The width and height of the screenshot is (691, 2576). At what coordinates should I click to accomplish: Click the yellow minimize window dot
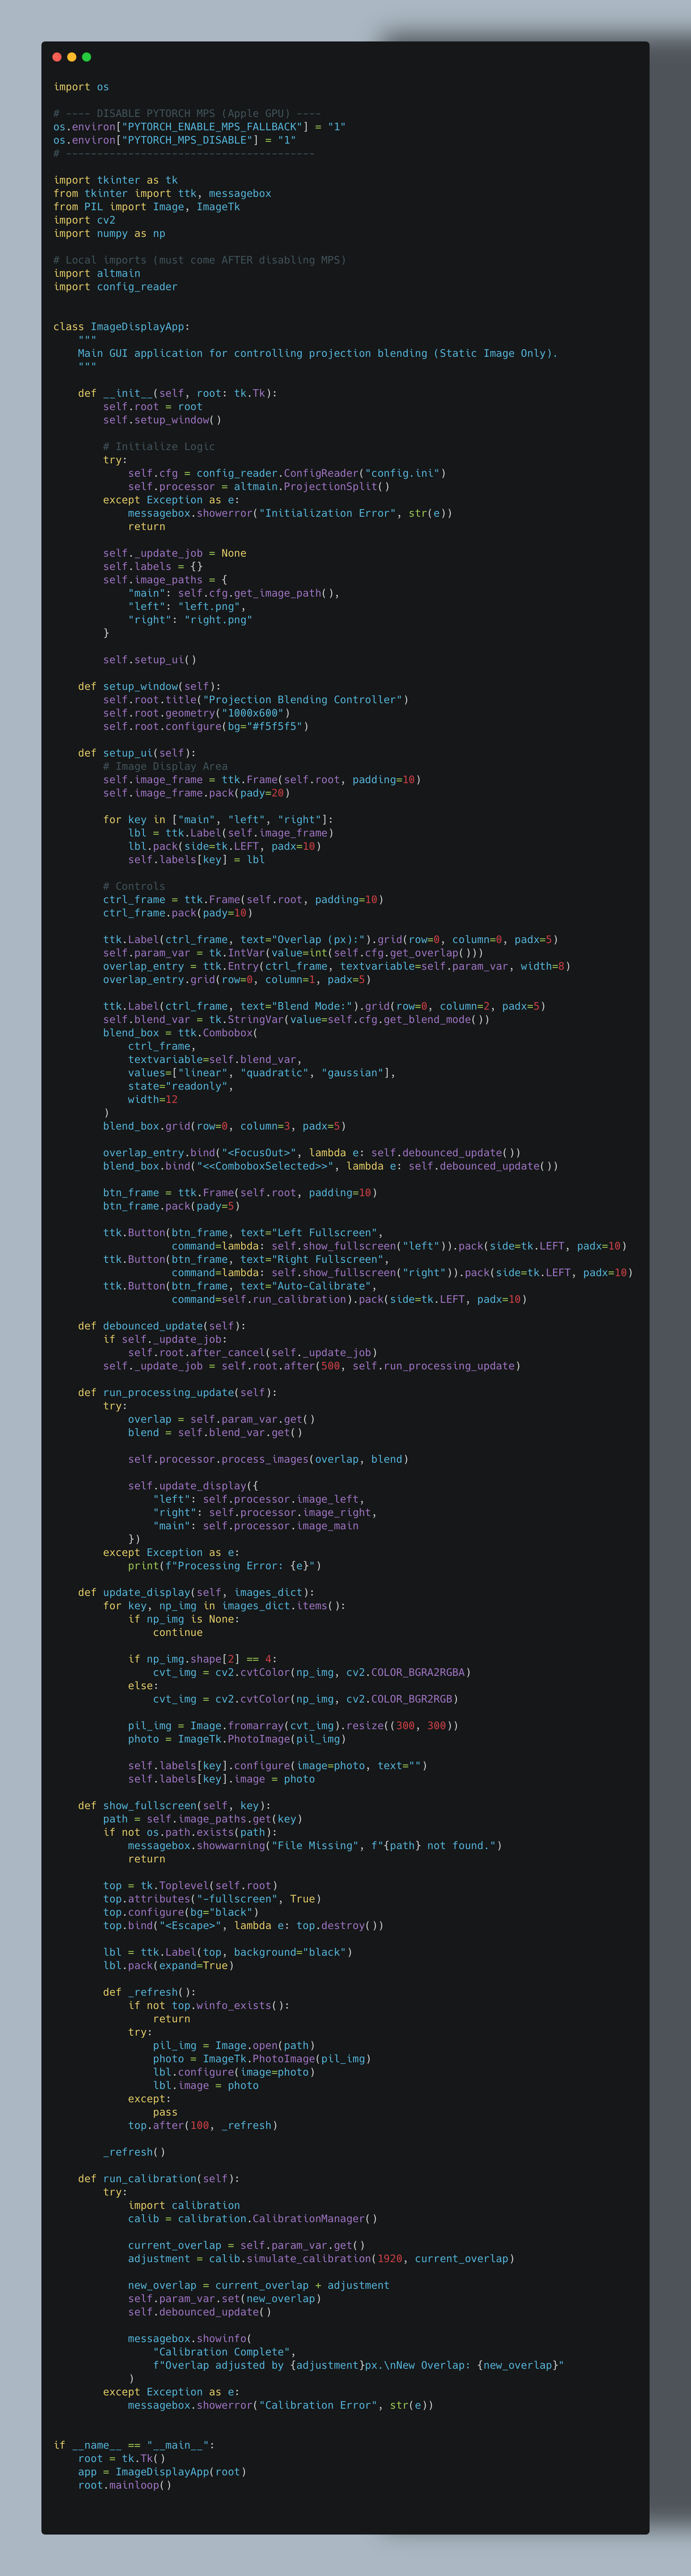point(72,57)
